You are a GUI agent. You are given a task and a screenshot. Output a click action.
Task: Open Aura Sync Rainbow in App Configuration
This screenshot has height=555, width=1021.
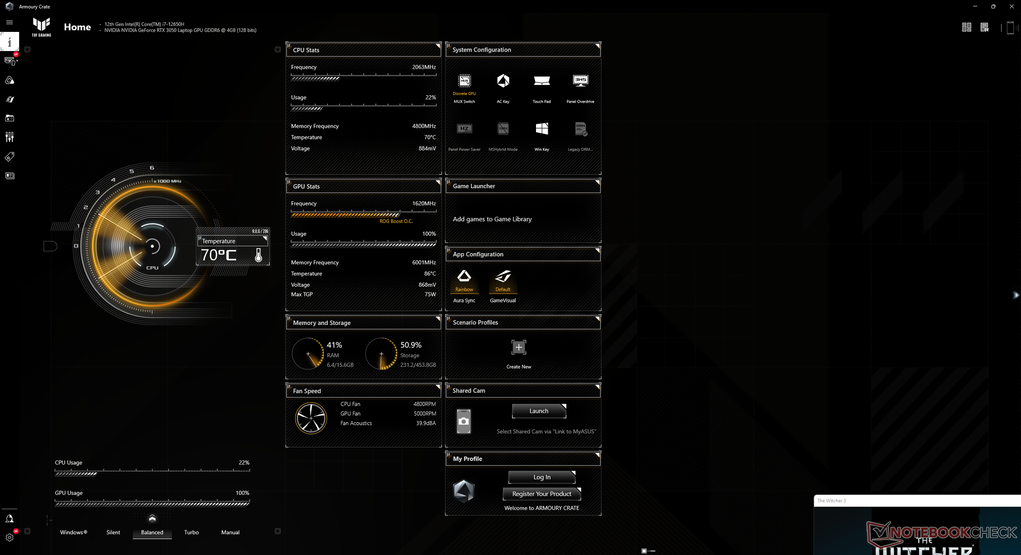(464, 281)
